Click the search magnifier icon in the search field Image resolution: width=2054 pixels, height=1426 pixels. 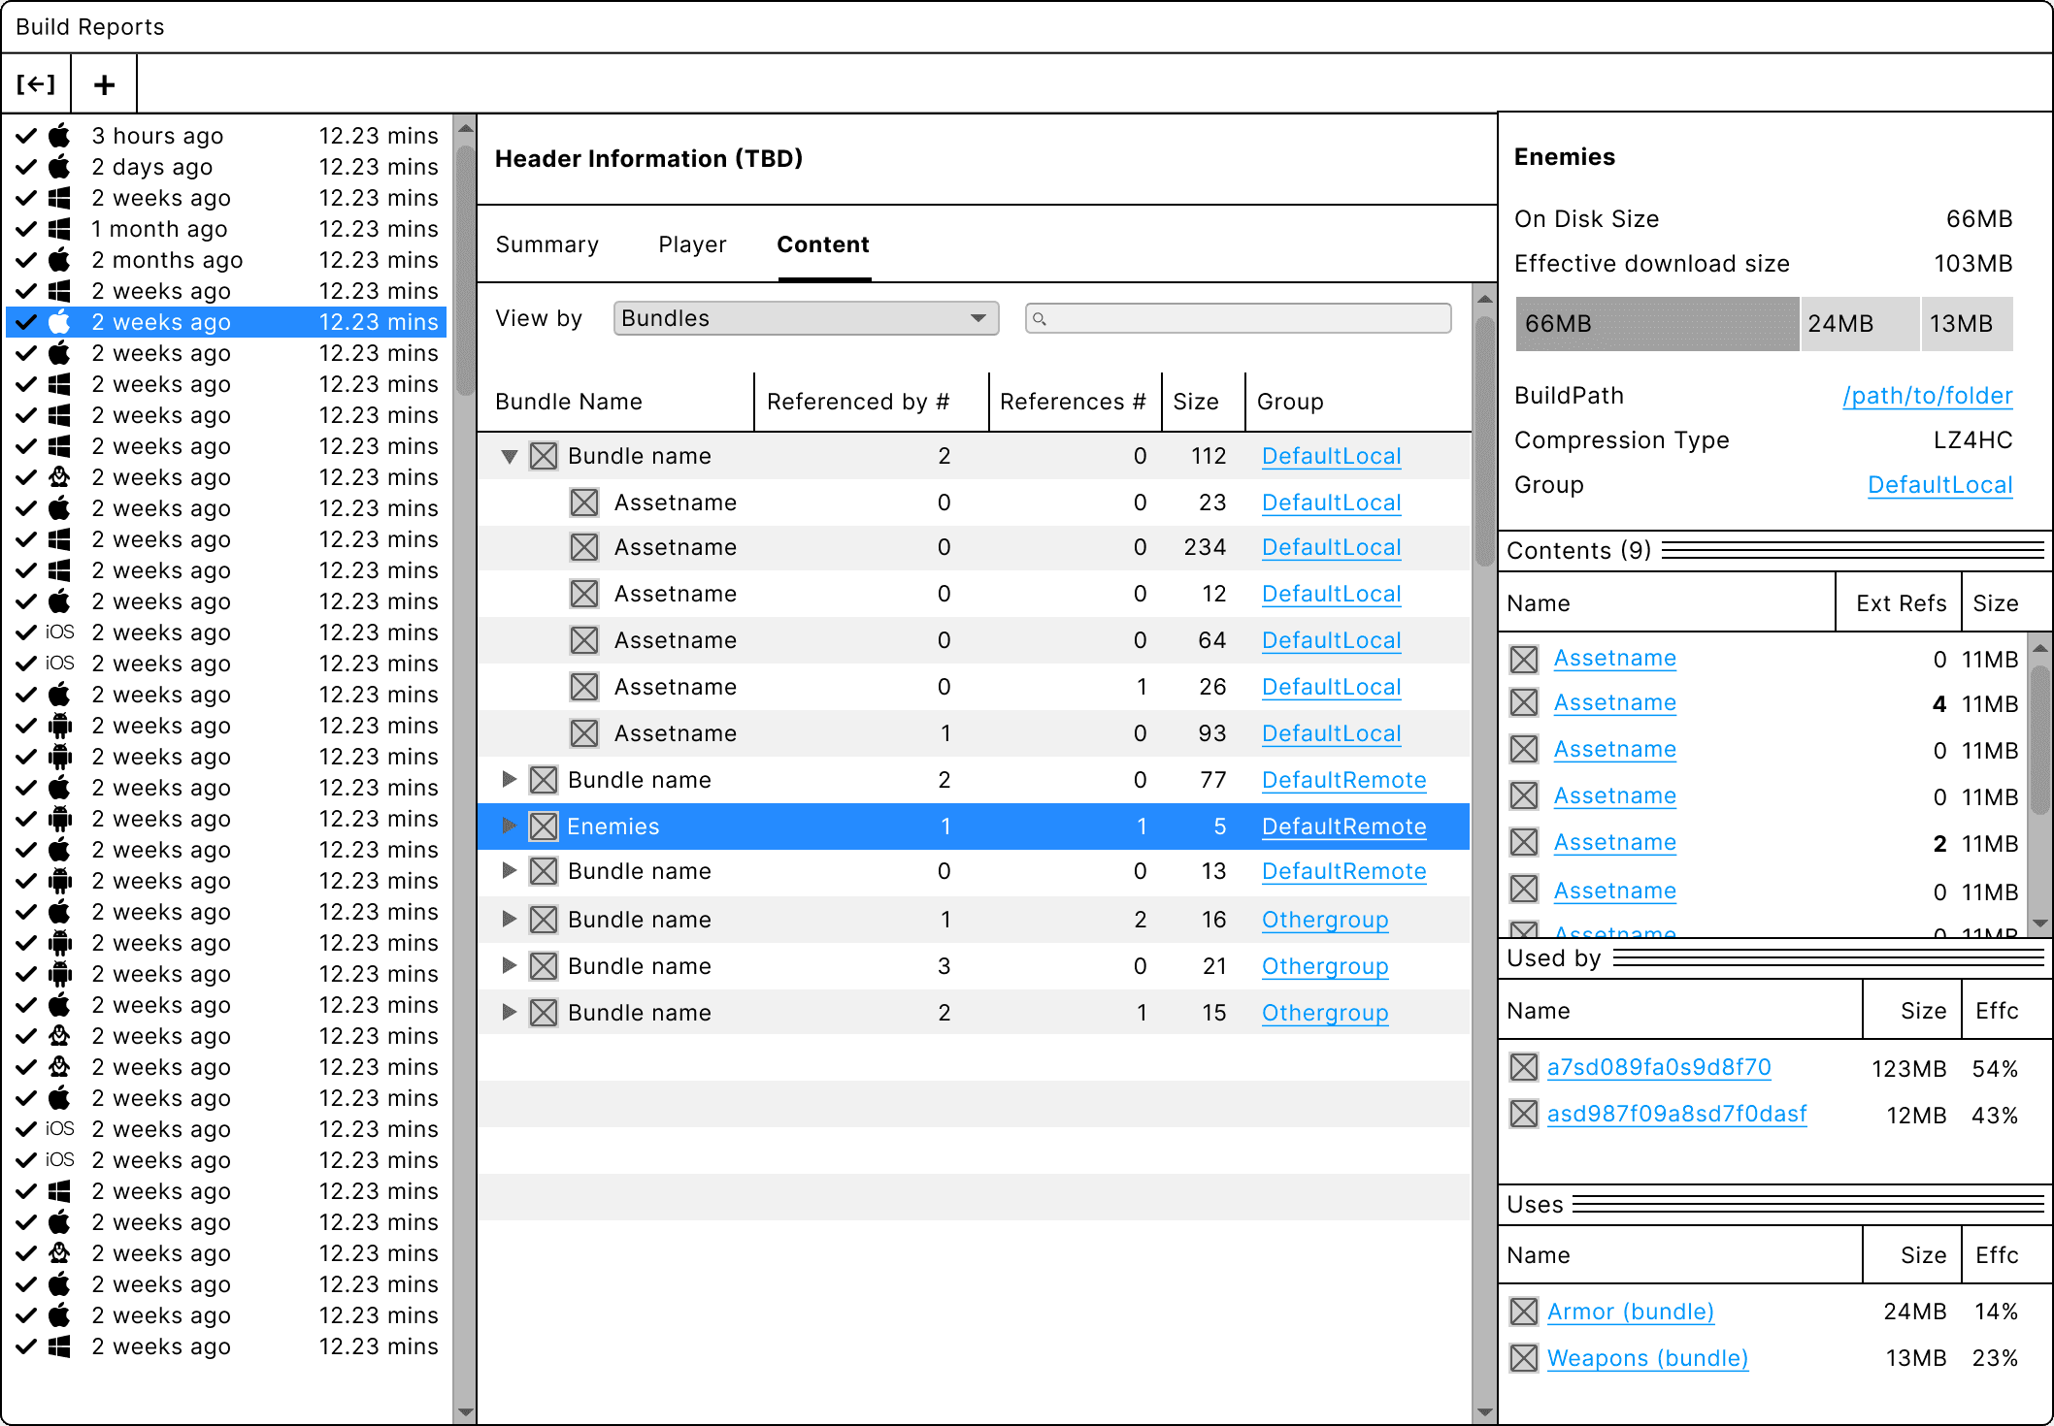tap(1041, 317)
